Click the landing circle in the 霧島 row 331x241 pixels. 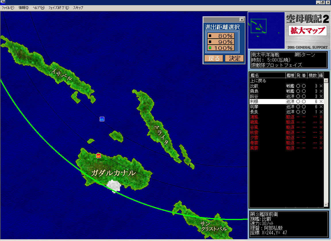click(304, 91)
